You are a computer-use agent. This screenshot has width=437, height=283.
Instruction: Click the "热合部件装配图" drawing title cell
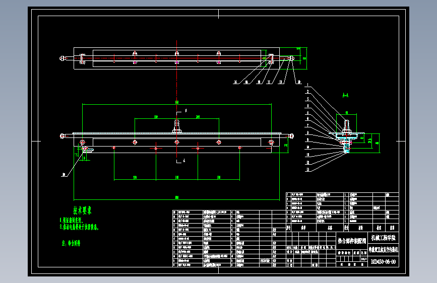click(352, 241)
